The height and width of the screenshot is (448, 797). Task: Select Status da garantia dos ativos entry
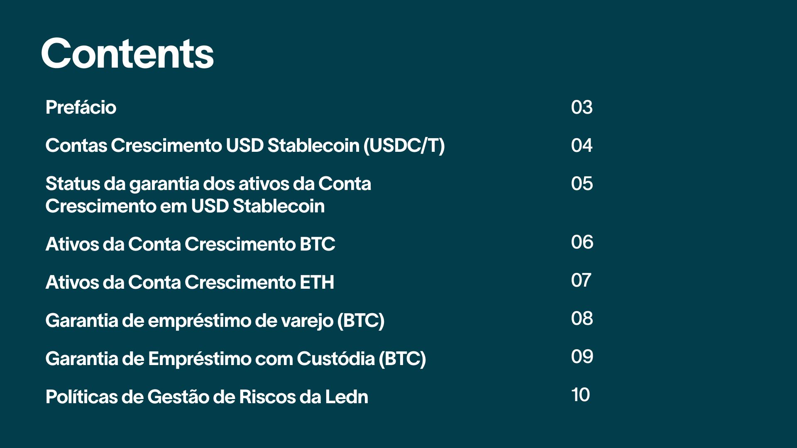(208, 195)
